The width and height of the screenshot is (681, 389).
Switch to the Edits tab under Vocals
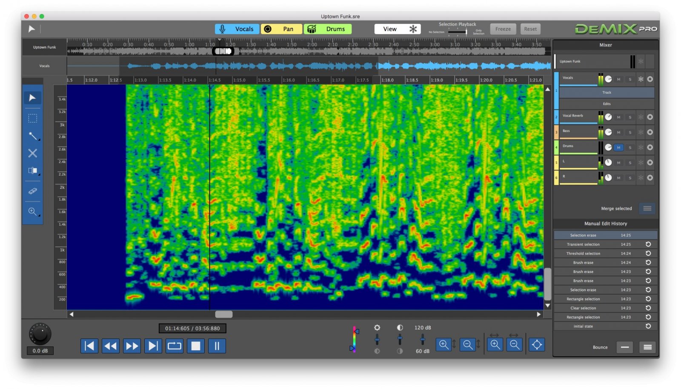tap(606, 104)
